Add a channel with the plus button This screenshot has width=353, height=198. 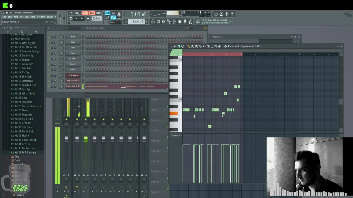click(73, 95)
